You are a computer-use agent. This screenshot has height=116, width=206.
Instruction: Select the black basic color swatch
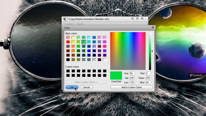(68, 60)
